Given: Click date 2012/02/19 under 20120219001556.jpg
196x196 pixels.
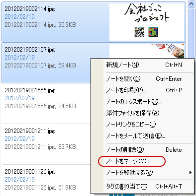Looking at the screenshot, I should (19, 98).
